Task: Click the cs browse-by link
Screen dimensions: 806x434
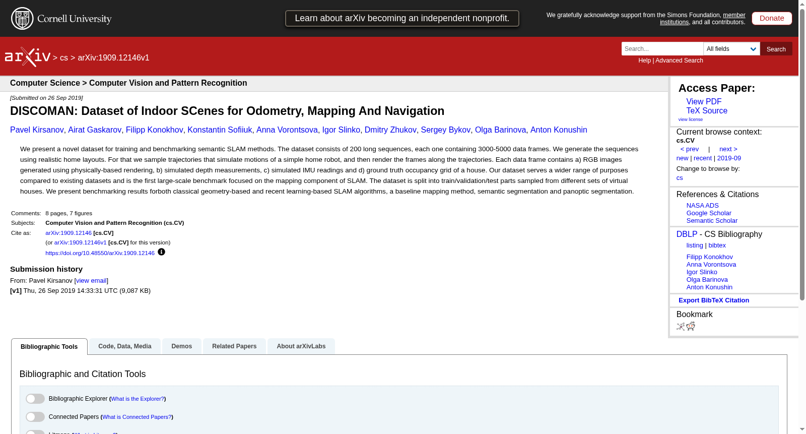Action: pyautogui.click(x=680, y=178)
